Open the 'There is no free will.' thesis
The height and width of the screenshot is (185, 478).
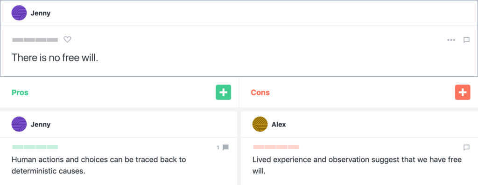click(55, 58)
